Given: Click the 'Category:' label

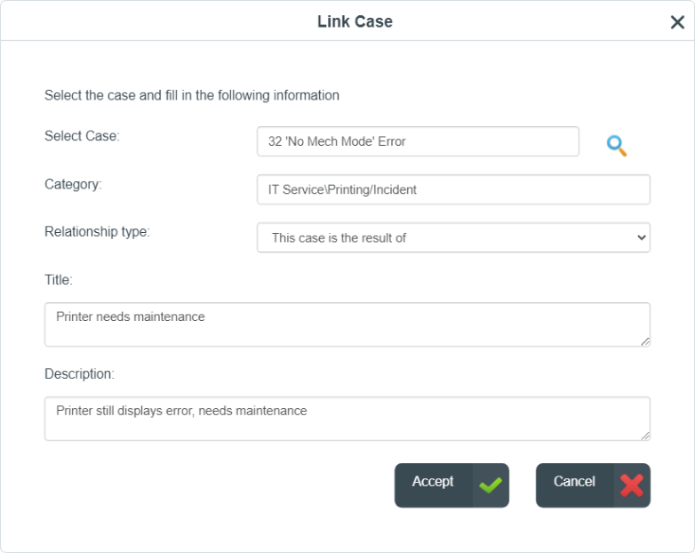Looking at the screenshot, I should point(73,184).
